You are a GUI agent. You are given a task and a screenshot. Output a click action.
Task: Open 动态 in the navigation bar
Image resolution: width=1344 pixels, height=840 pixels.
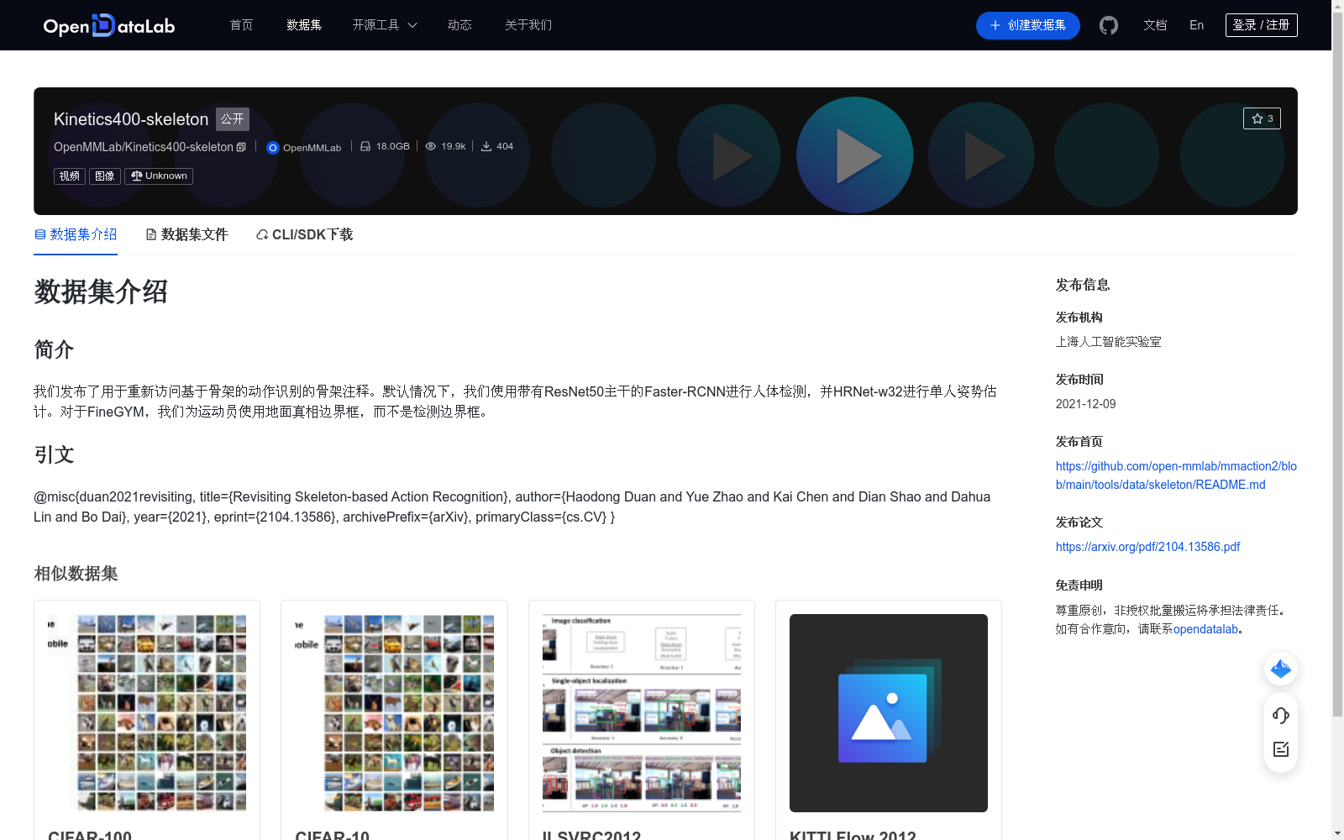pos(459,25)
